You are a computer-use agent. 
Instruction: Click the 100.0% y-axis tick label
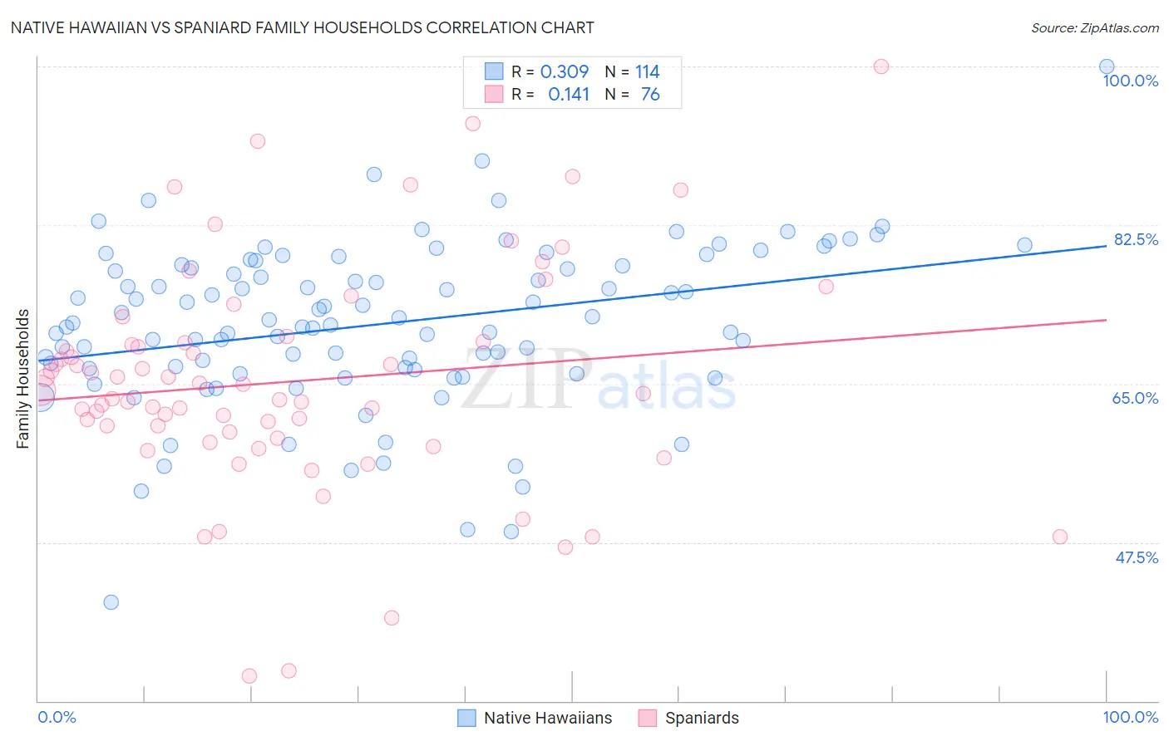1131,81
